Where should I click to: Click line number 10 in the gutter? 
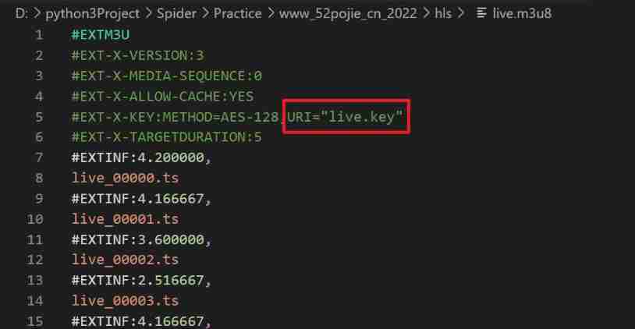pyautogui.click(x=35, y=219)
